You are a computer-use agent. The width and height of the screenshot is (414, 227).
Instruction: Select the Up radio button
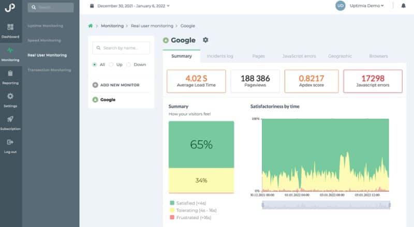[x=111, y=65]
